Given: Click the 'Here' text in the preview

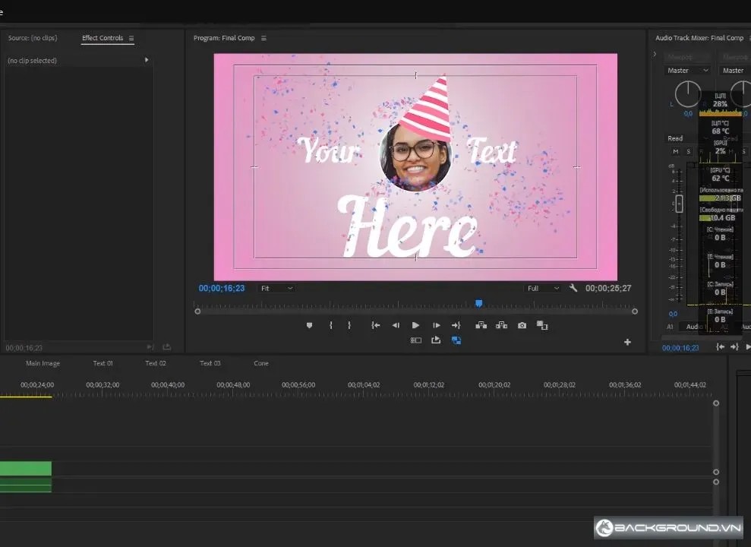Looking at the screenshot, I should [408, 227].
